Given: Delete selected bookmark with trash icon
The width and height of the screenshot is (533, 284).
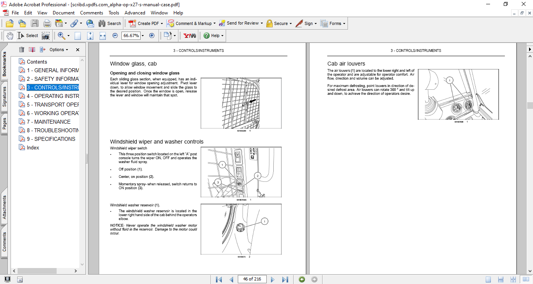Looking at the screenshot, I should (x=21, y=50).
